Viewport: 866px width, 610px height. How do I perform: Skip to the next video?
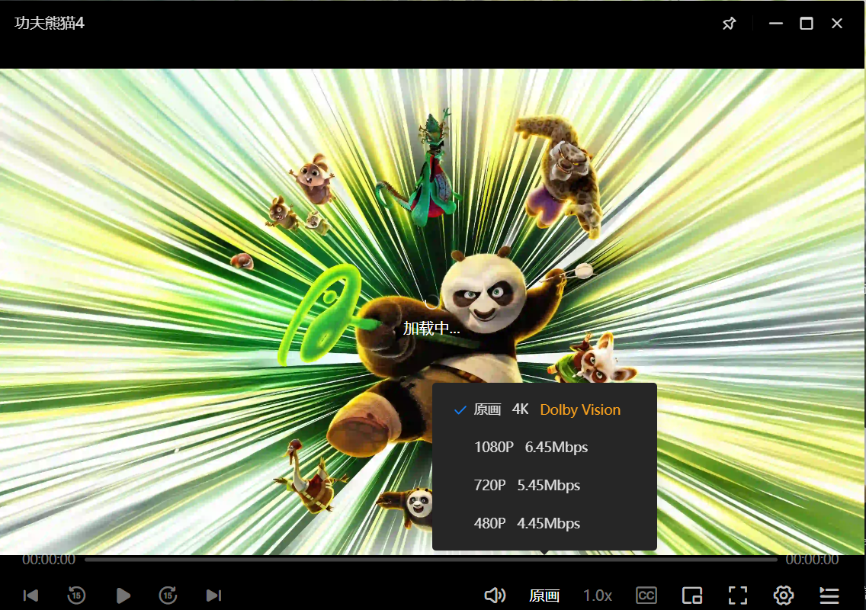(x=213, y=595)
